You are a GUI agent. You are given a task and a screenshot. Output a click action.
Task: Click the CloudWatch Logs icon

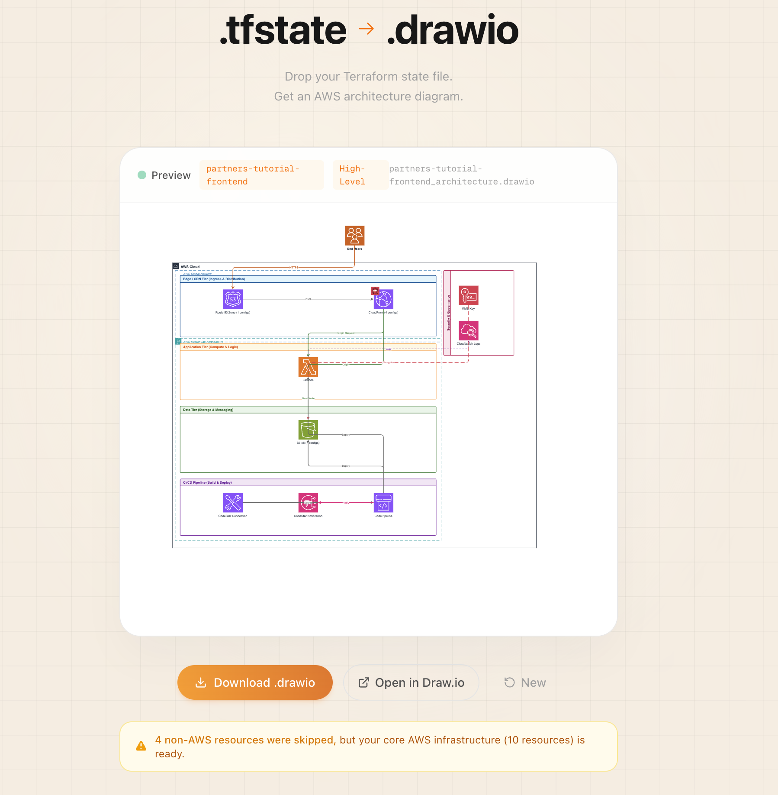[x=469, y=331]
